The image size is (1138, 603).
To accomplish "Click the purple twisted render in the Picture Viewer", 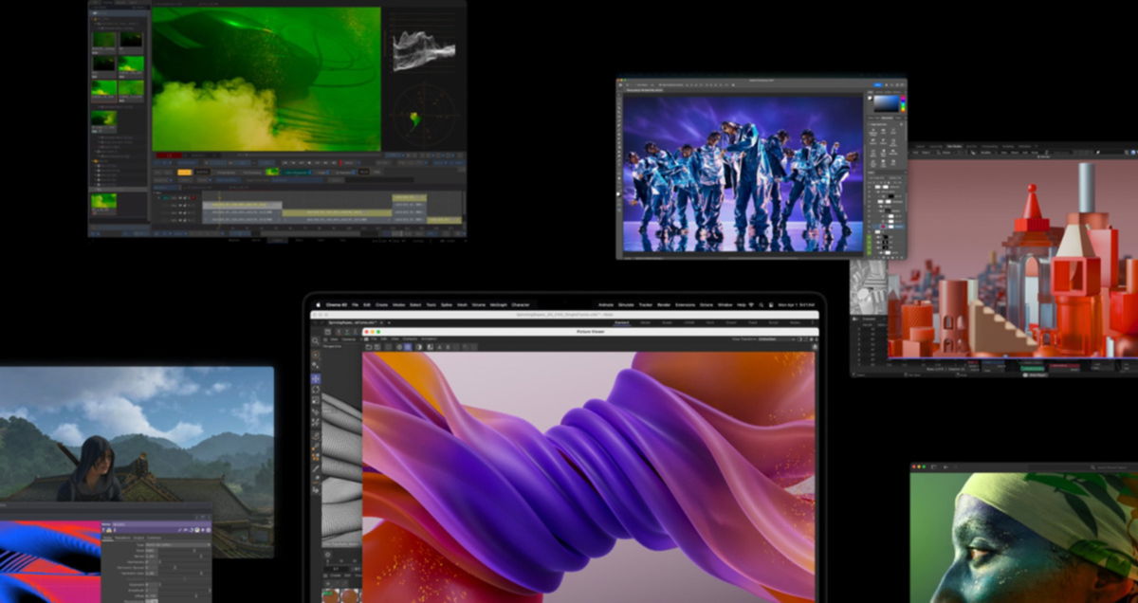I will pyautogui.click(x=589, y=478).
